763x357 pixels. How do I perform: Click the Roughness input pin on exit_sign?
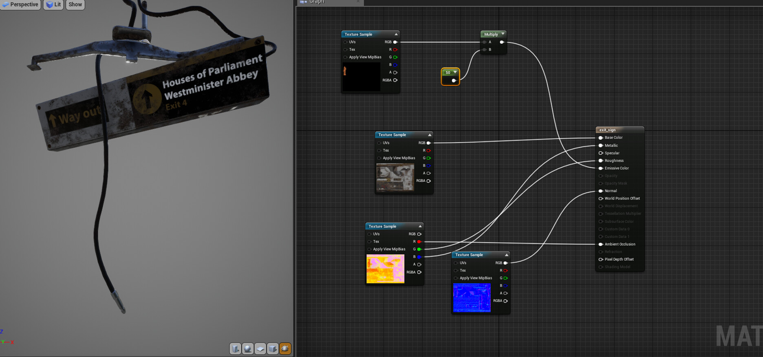601,161
